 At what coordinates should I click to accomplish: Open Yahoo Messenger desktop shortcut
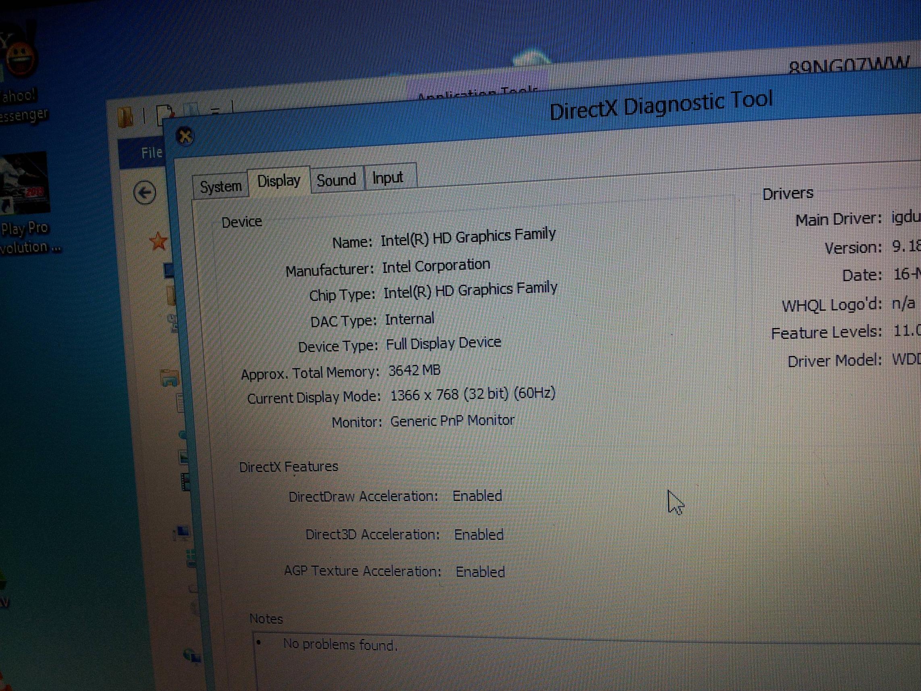pos(20,75)
